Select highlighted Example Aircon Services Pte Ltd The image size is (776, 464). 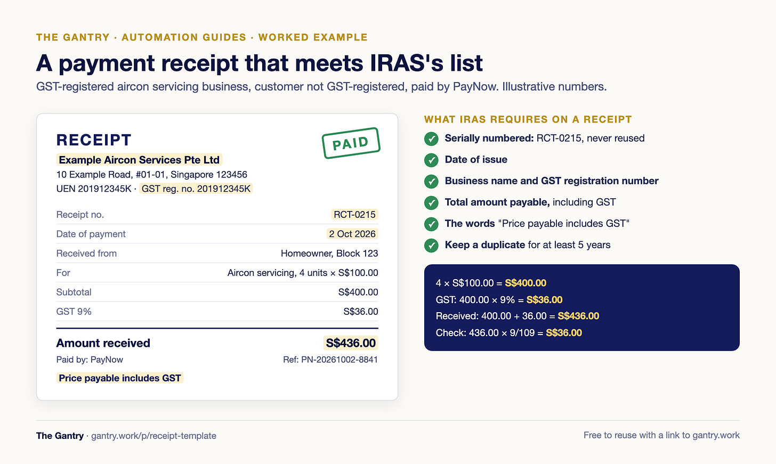click(x=139, y=160)
